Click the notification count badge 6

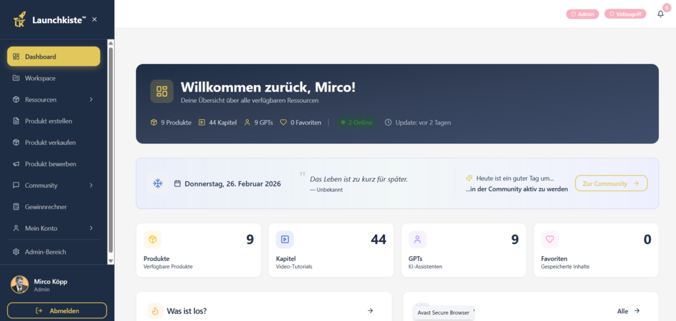click(x=667, y=7)
